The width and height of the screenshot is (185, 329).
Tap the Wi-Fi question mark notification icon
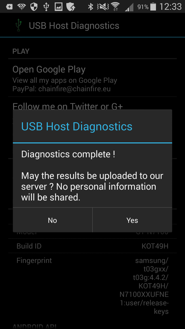click(22, 7)
